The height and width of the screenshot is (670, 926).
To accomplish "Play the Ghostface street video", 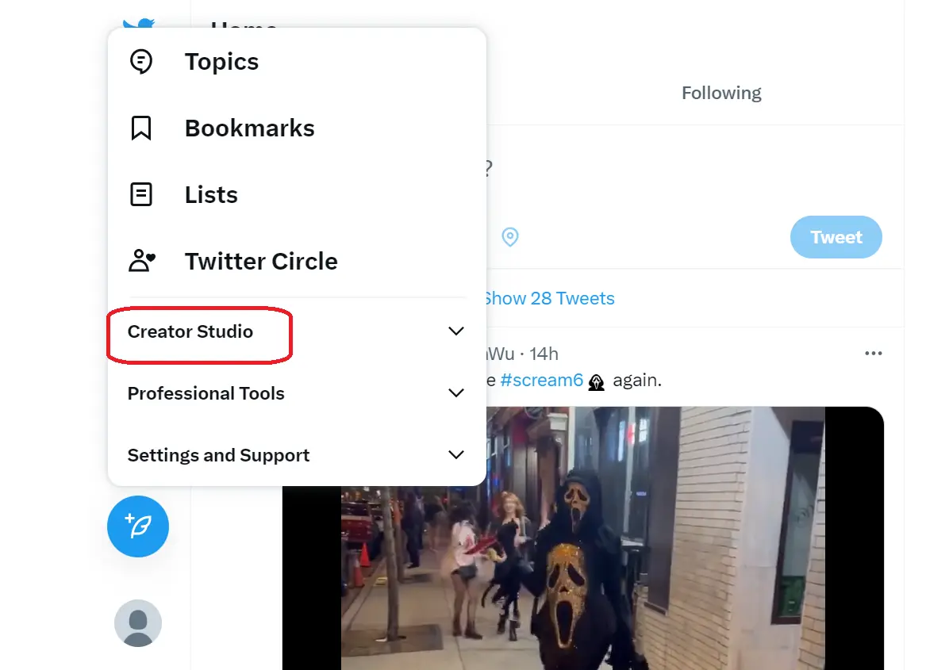I will [x=583, y=538].
